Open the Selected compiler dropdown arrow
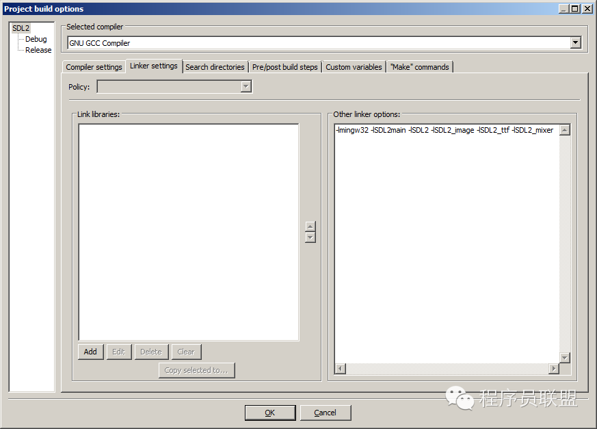 pyautogui.click(x=576, y=42)
